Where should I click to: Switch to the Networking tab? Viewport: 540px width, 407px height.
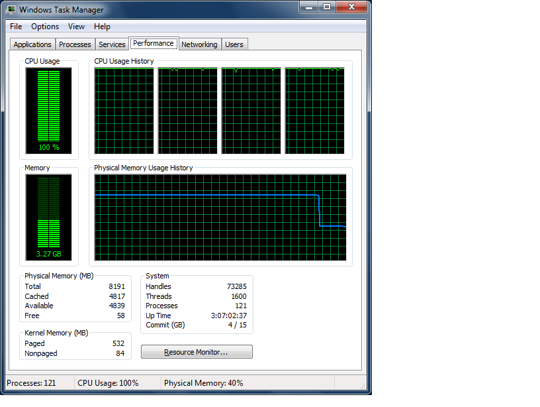(x=199, y=44)
